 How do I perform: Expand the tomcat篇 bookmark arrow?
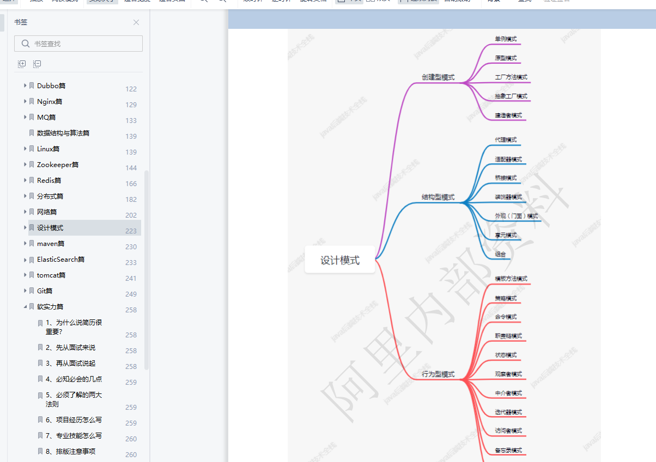(x=25, y=275)
